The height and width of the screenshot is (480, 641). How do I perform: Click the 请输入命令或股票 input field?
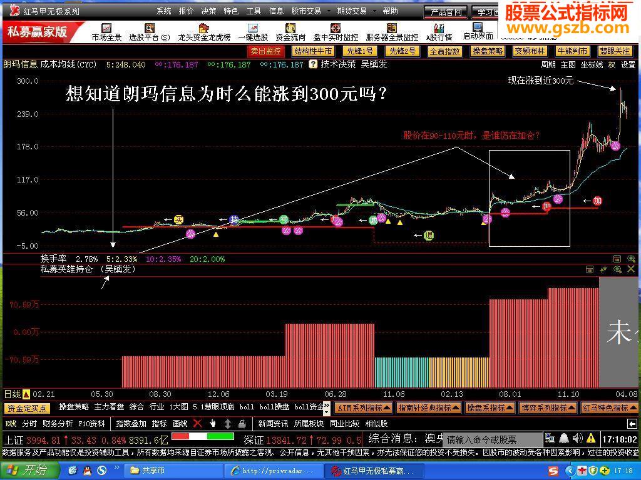point(493,439)
